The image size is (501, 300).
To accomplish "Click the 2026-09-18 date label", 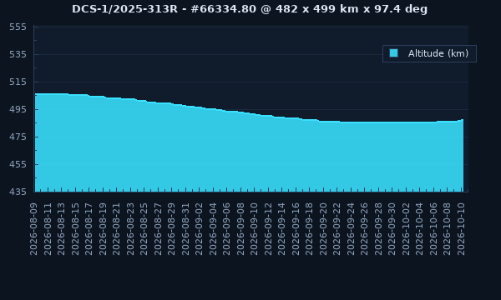I will (309, 229).
